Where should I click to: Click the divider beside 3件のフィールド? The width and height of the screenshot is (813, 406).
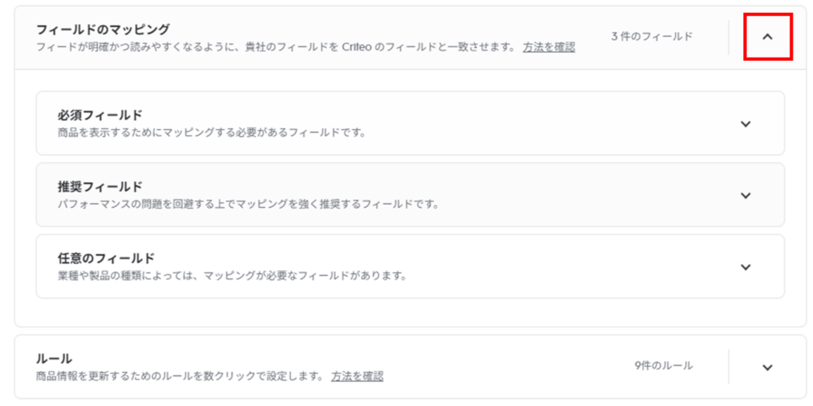pos(728,37)
